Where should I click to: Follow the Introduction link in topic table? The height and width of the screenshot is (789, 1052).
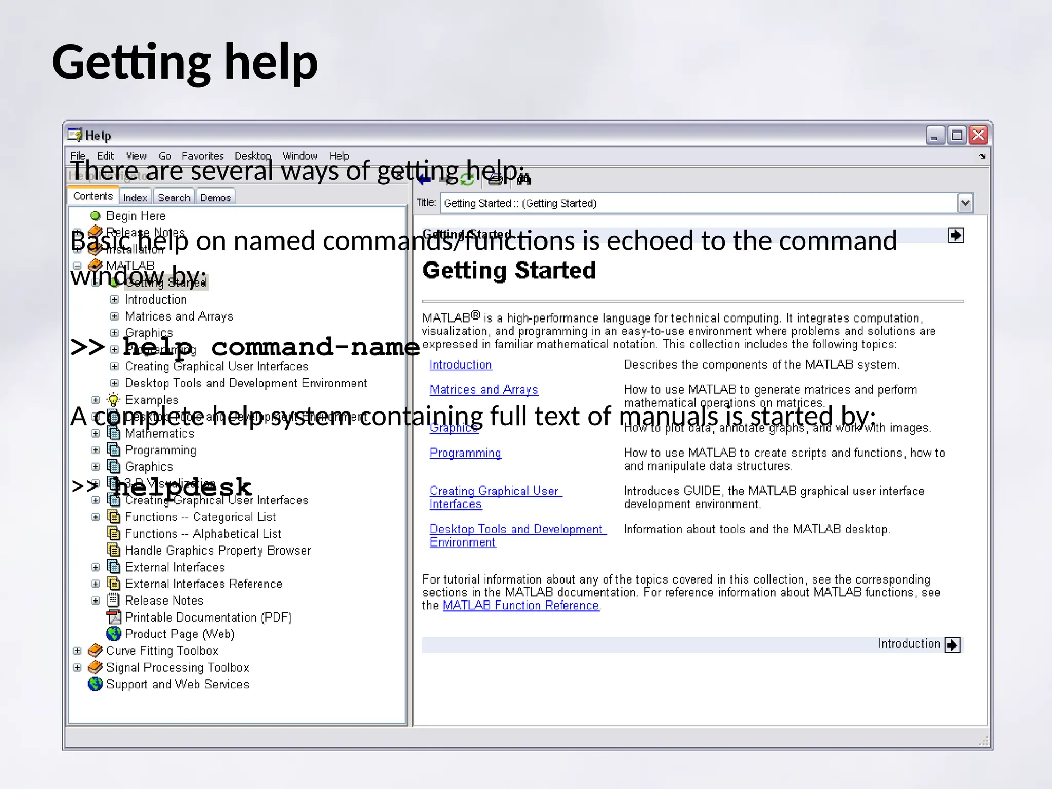tap(461, 365)
